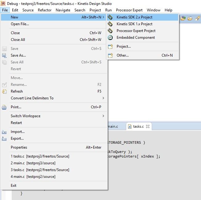The width and height of the screenshot is (201, 200).
Task: Choose Import... menu entry
Action: tap(54, 132)
